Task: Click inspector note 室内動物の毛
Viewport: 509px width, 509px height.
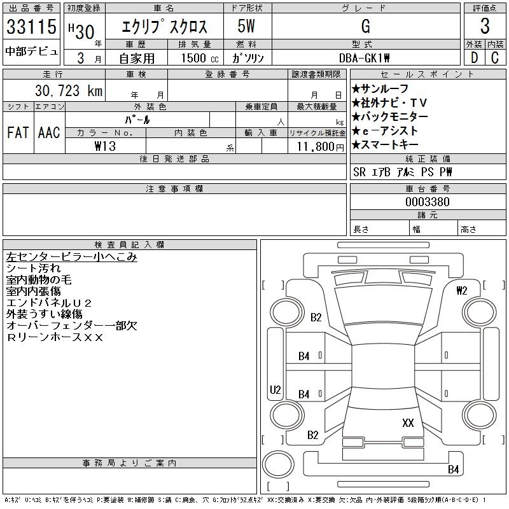Action: 39,280
